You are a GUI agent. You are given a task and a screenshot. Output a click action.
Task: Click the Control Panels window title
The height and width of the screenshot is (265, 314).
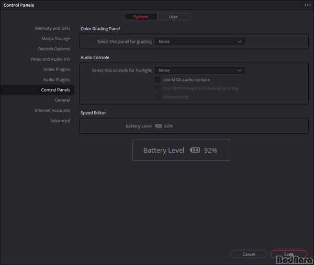[x=19, y=5]
